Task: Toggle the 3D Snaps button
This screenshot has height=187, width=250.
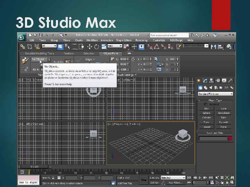Action: coord(150,47)
